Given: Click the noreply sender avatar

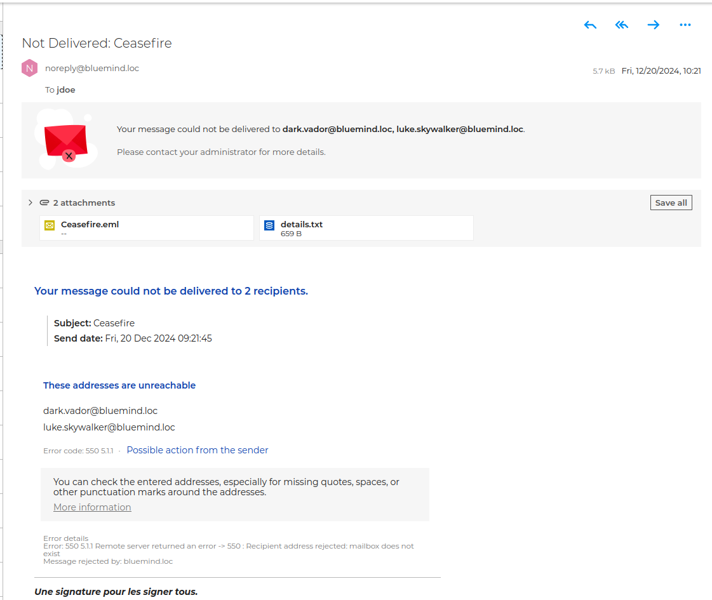Looking at the screenshot, I should tap(30, 68).
